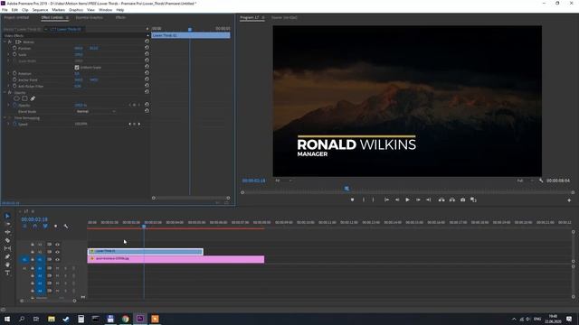Viewport: 579px width, 325px height.
Task: Go to Out point
Action: tap(429, 200)
